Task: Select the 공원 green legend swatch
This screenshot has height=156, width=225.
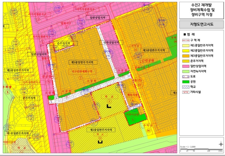Action: point(186,82)
